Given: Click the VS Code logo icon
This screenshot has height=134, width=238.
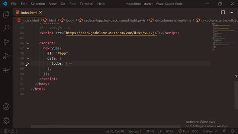Looking at the screenshot, I should point(4,4).
